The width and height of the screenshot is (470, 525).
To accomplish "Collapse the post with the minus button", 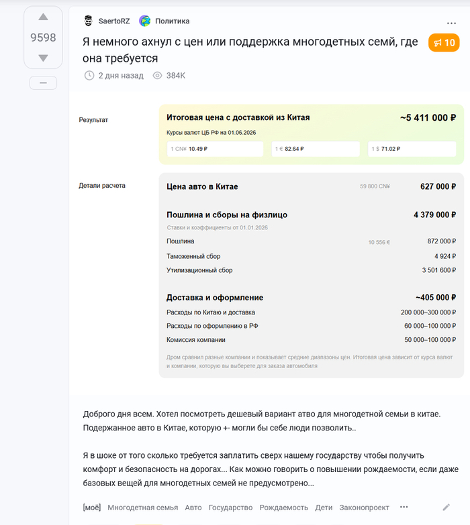I will click(x=43, y=82).
